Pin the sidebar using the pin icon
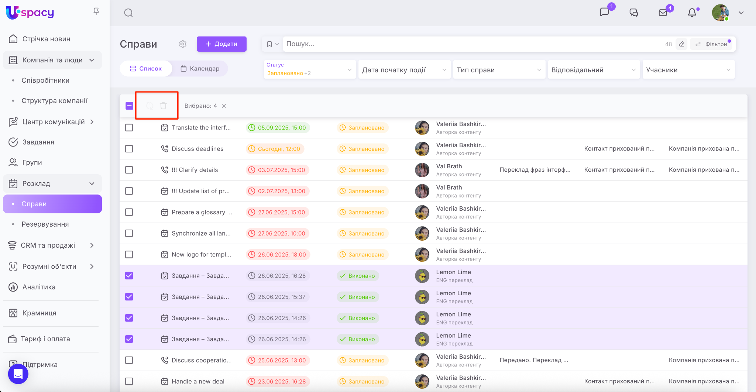 (96, 12)
